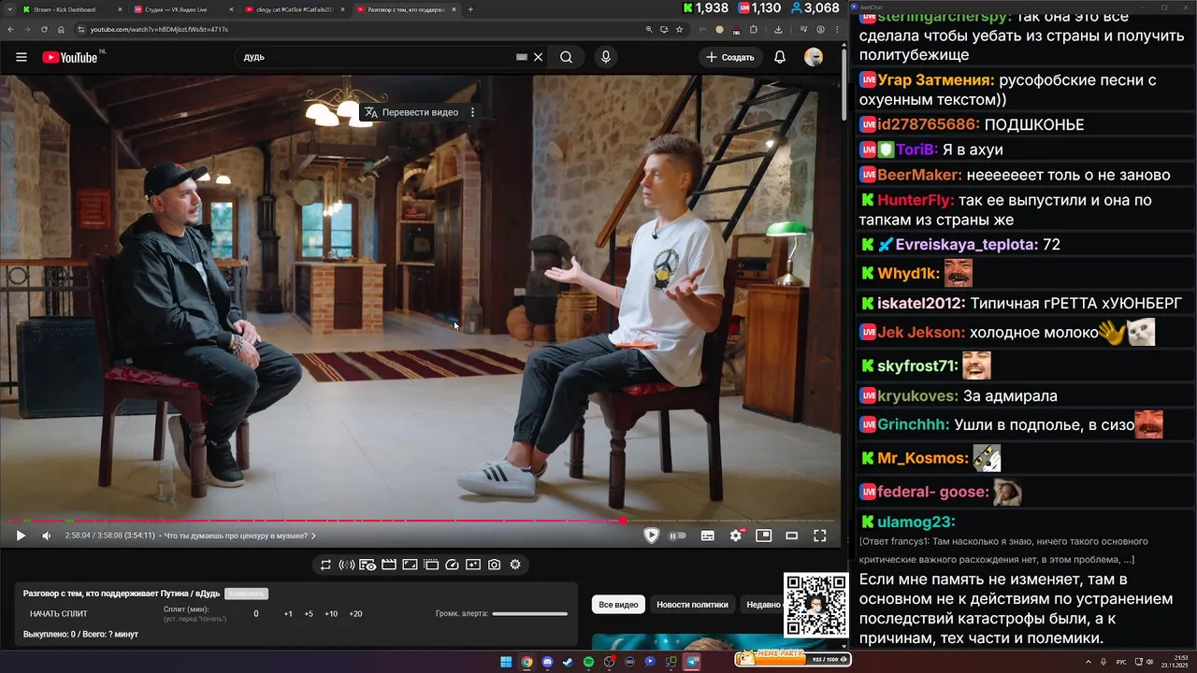Open the YouTube account avatar menu
The width and height of the screenshot is (1197, 673).
[x=814, y=57]
